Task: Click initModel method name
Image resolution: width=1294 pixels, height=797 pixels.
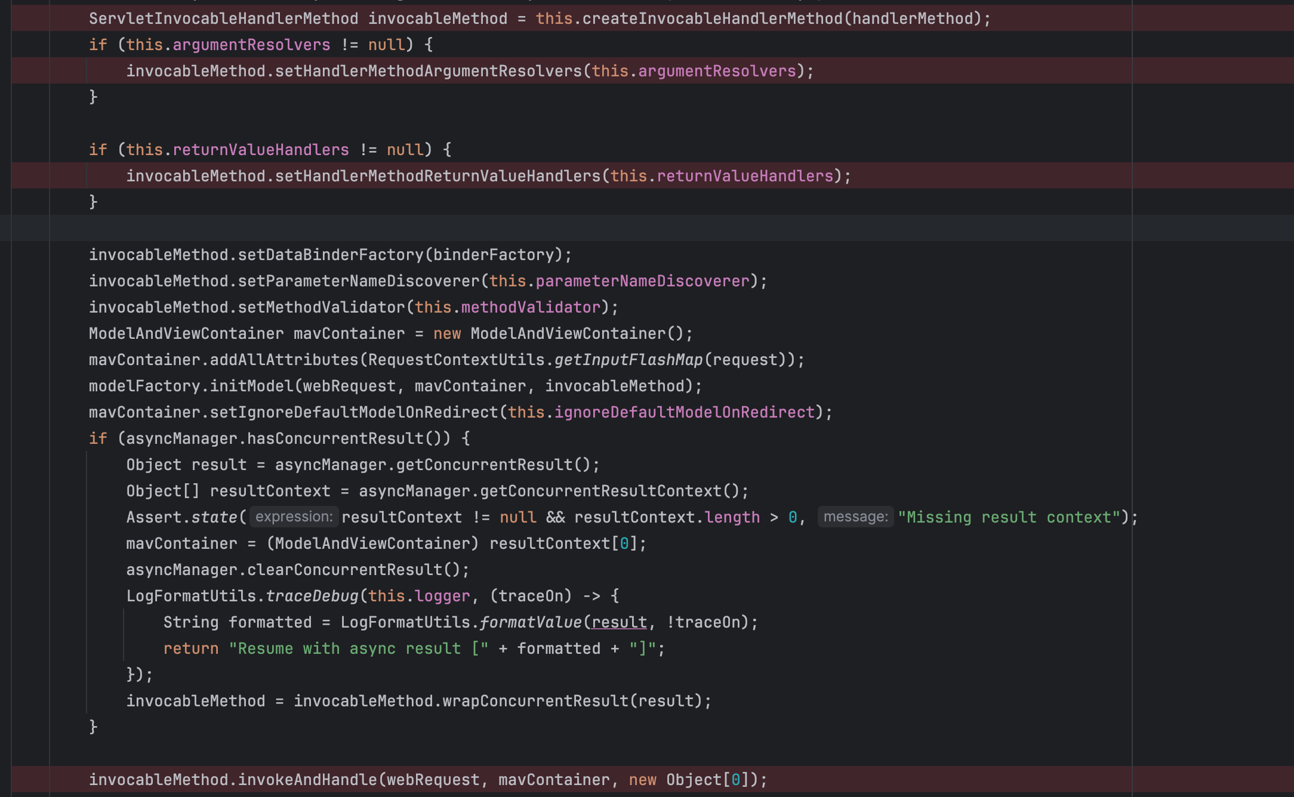Action: (251, 386)
